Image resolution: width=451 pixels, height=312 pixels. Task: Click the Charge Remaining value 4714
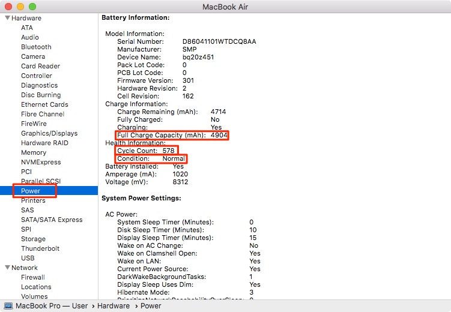click(219, 112)
